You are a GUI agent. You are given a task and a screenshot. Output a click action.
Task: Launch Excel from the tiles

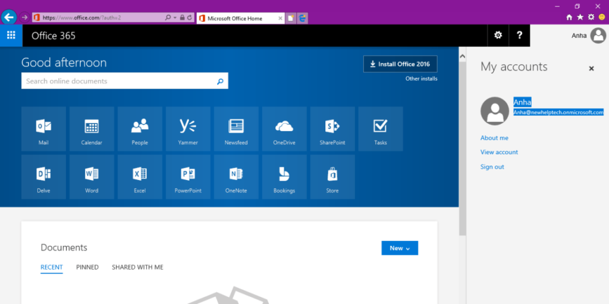coord(140,177)
